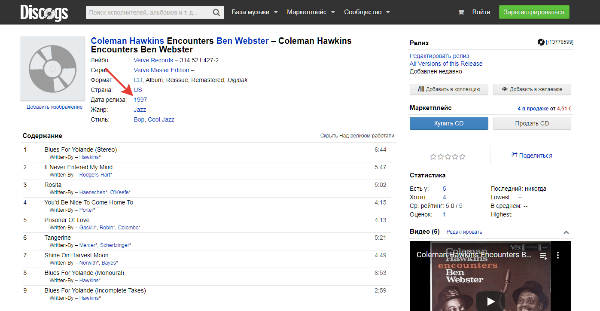
Task: Click the Jazz genre link
Action: click(140, 110)
